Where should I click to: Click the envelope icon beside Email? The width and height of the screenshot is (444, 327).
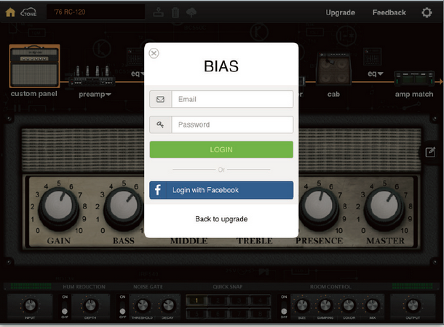coord(161,99)
